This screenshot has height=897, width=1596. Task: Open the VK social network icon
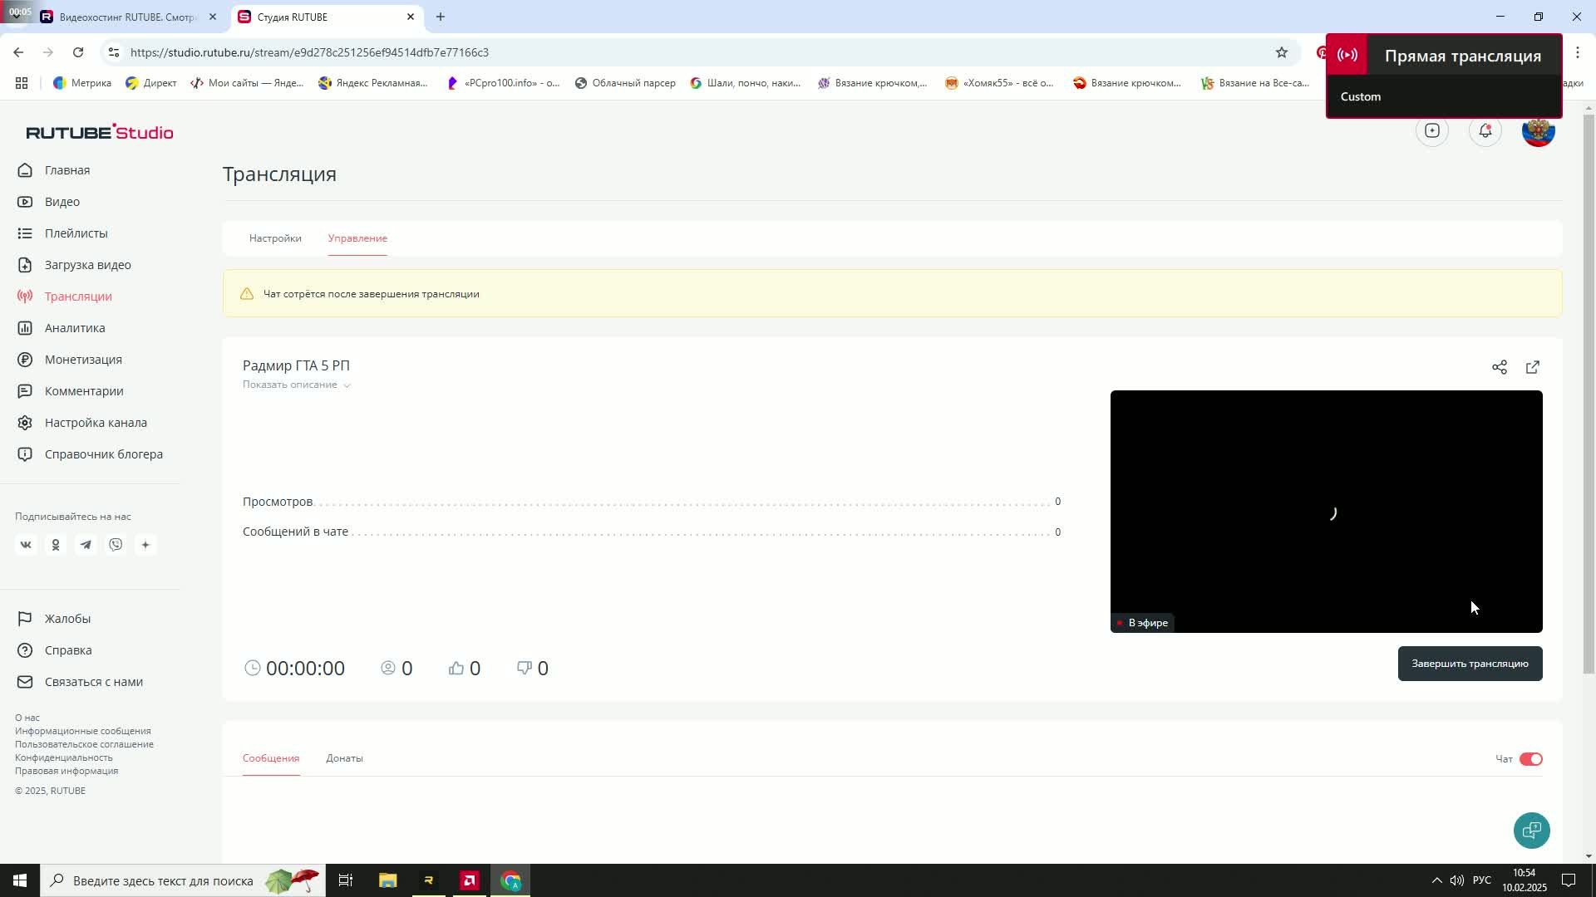pos(26,545)
